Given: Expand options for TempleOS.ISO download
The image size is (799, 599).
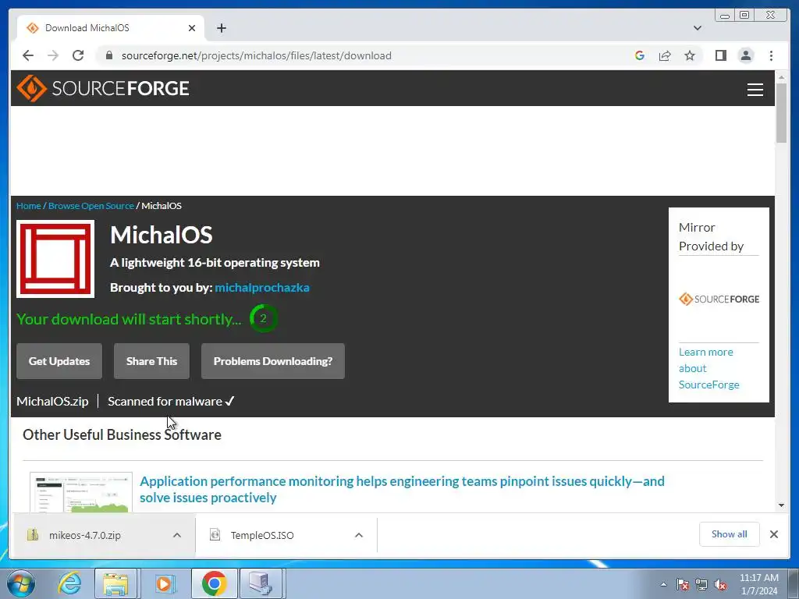Looking at the screenshot, I should 359,535.
